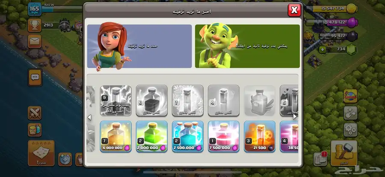Image resolution: width=385 pixels, height=177 pixels.
Task: Select the level 9 Lightning spell tile
Action: (115, 100)
